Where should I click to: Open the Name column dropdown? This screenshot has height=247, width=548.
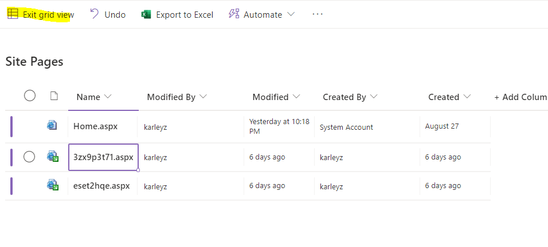tap(108, 97)
